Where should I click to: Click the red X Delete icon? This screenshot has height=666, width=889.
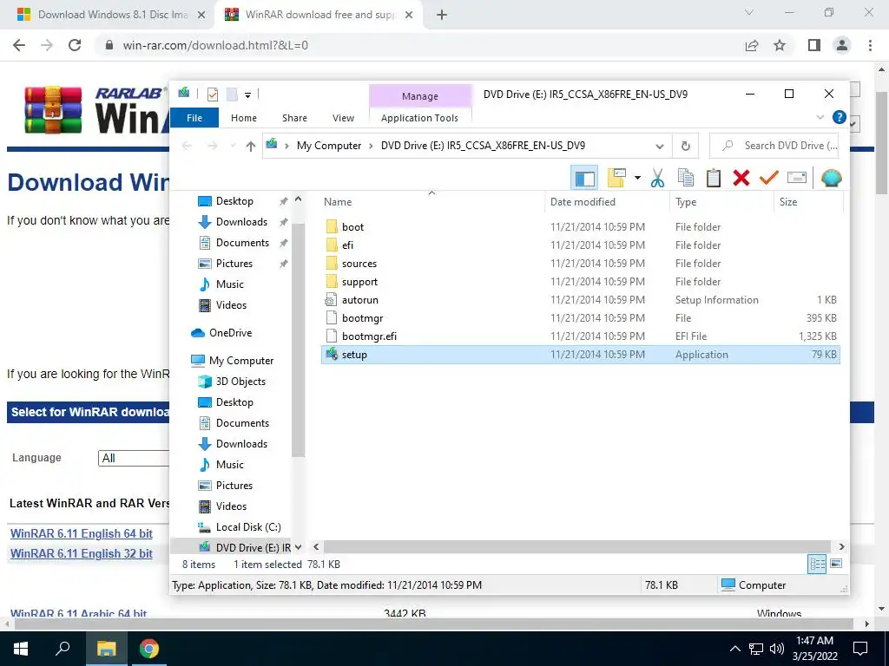coord(741,178)
